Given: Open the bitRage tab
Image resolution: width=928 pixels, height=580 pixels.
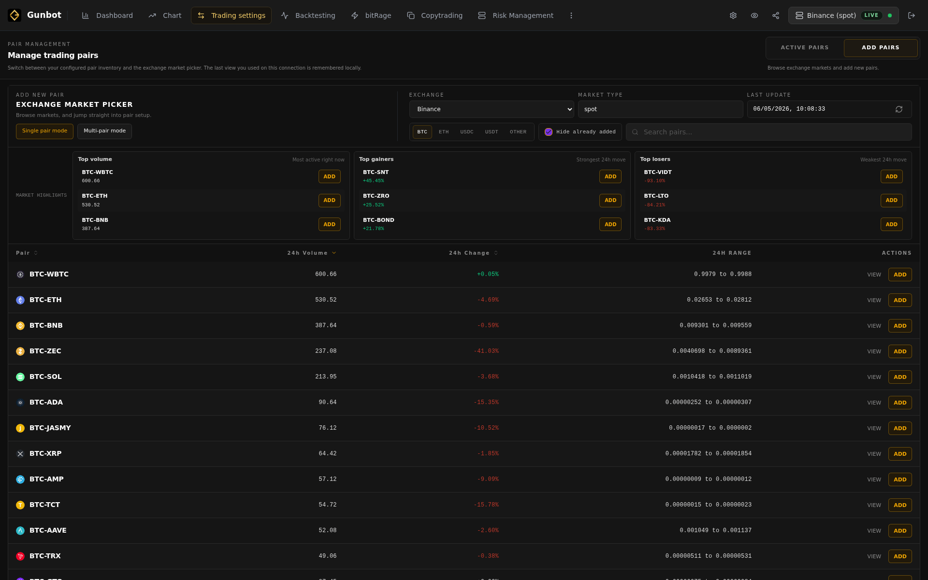Looking at the screenshot, I should (371, 15).
